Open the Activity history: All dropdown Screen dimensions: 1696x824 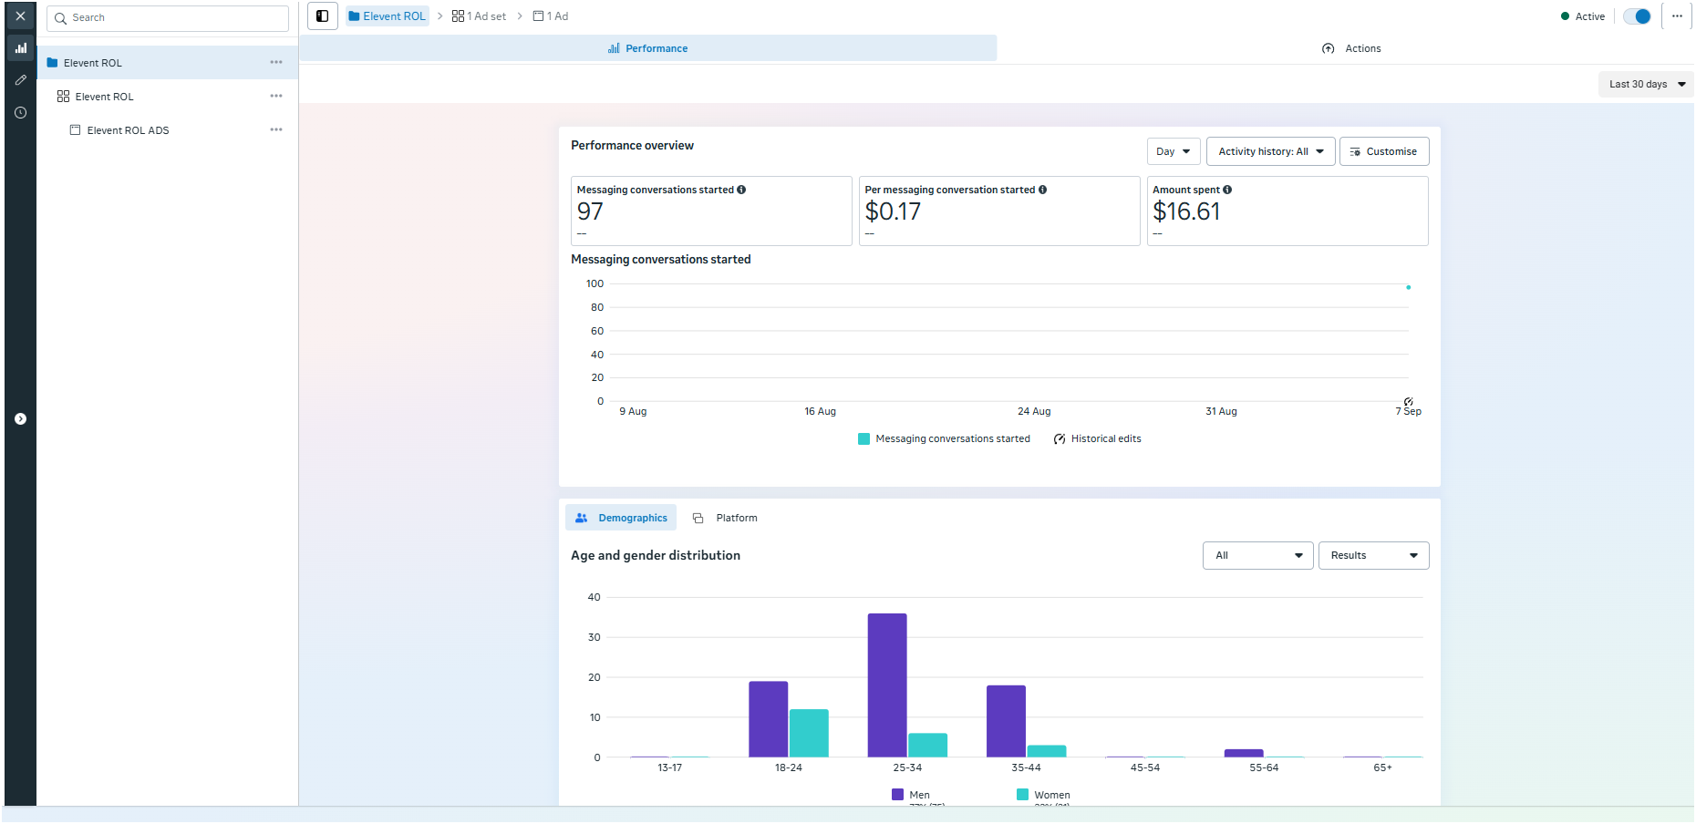(1270, 151)
